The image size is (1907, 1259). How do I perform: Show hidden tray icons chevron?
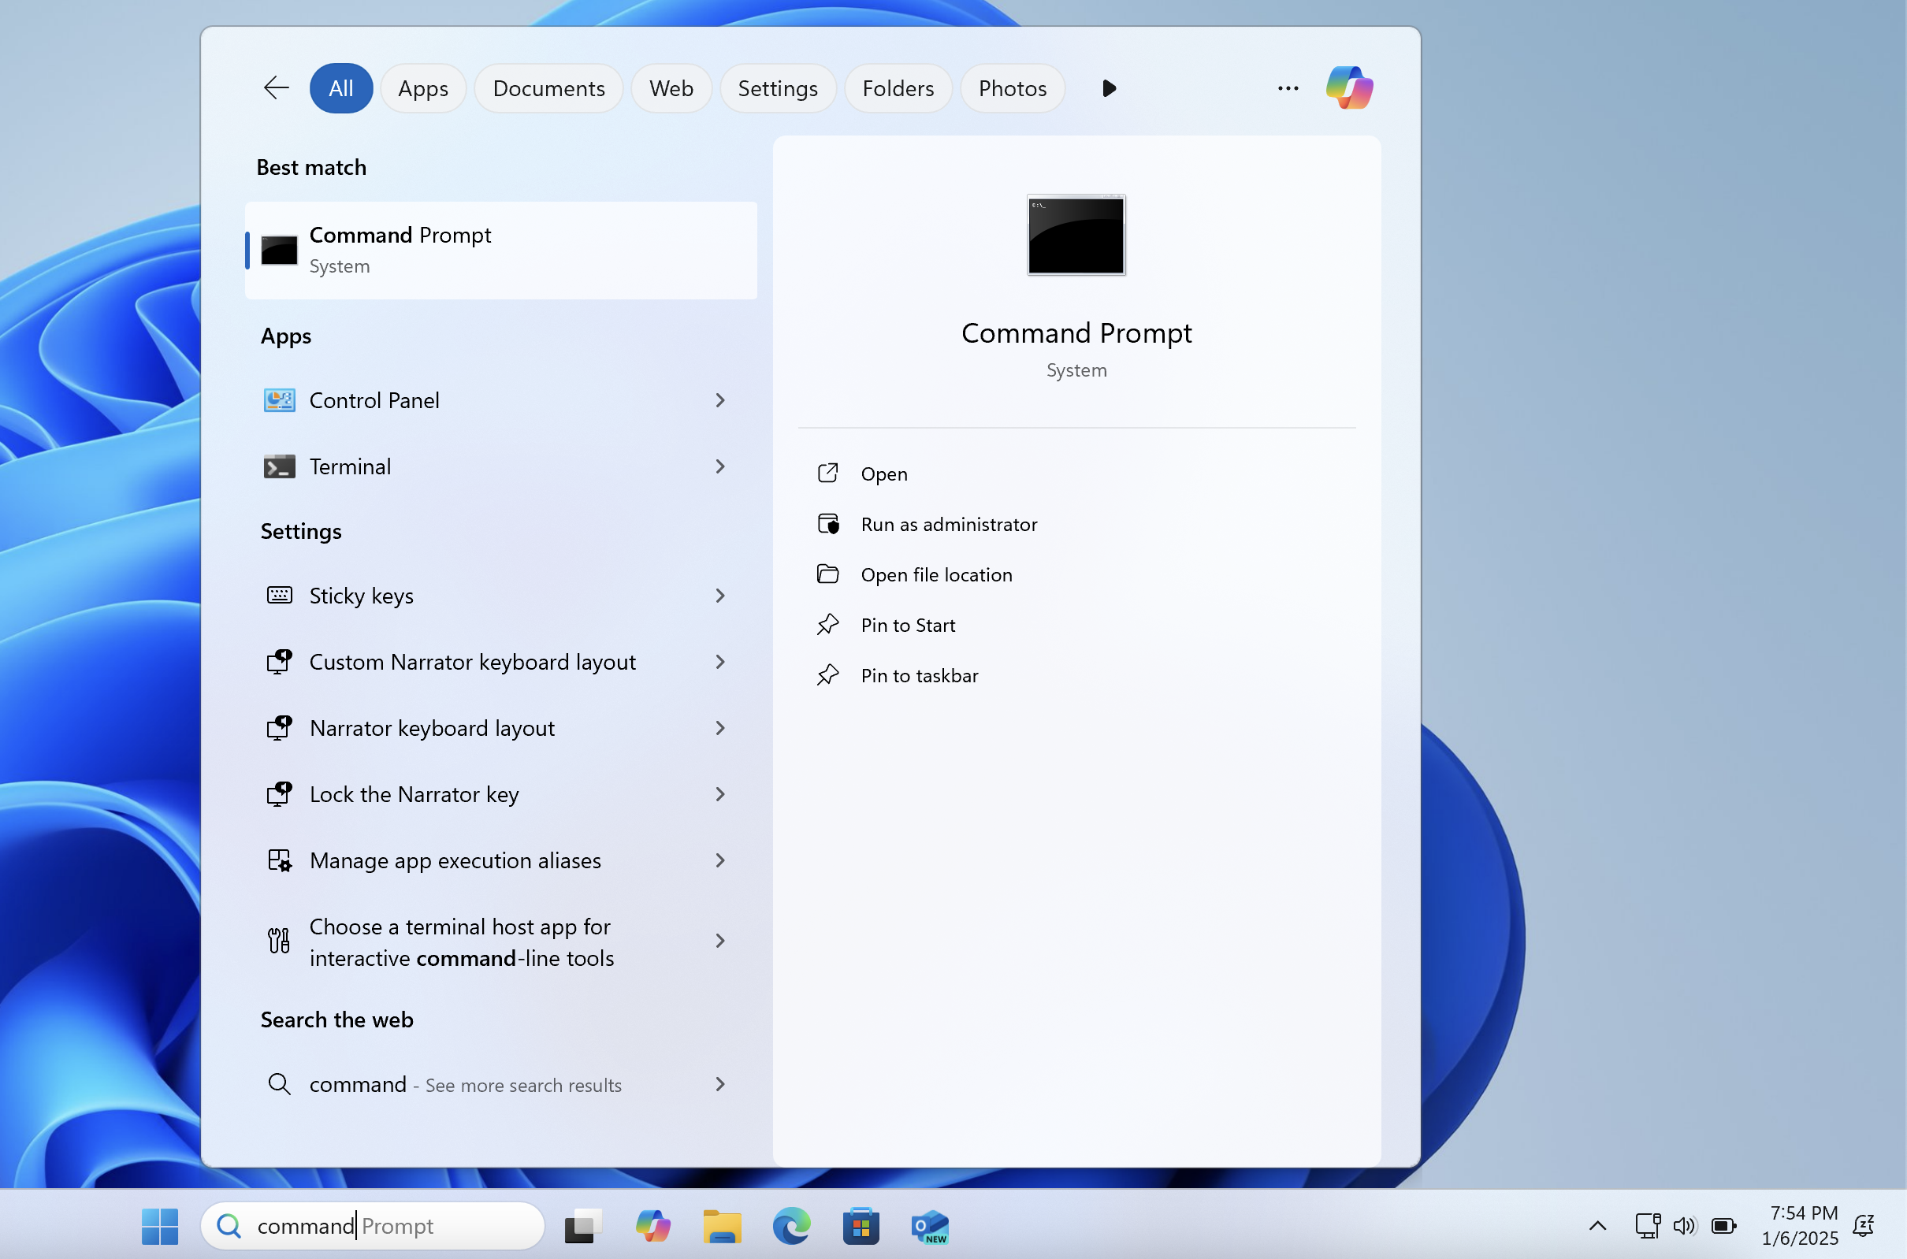click(1597, 1226)
